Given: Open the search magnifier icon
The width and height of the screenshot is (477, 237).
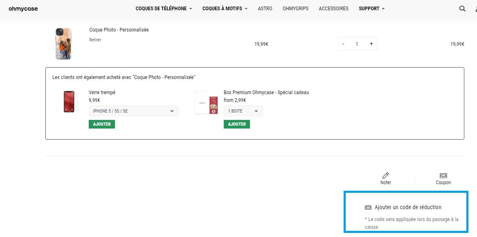Looking at the screenshot, I should click(x=462, y=8).
